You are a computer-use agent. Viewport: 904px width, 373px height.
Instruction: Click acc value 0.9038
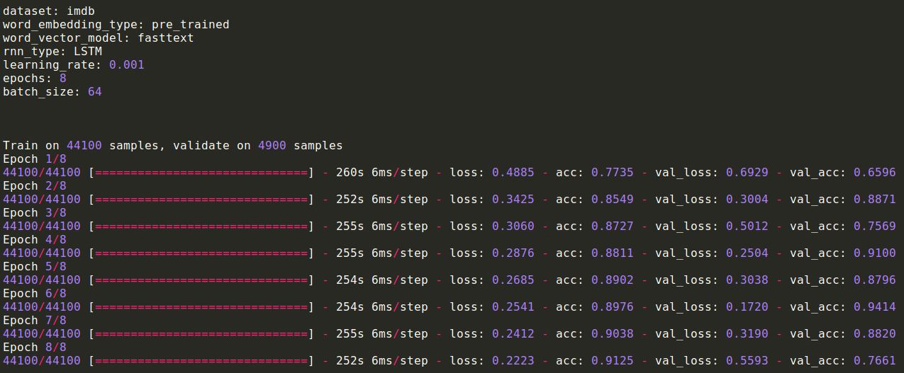(x=613, y=333)
